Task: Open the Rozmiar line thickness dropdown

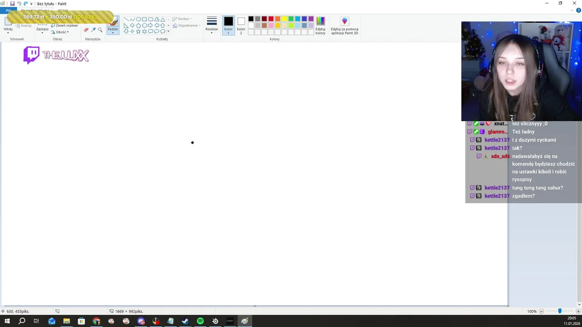Action: coord(211,25)
